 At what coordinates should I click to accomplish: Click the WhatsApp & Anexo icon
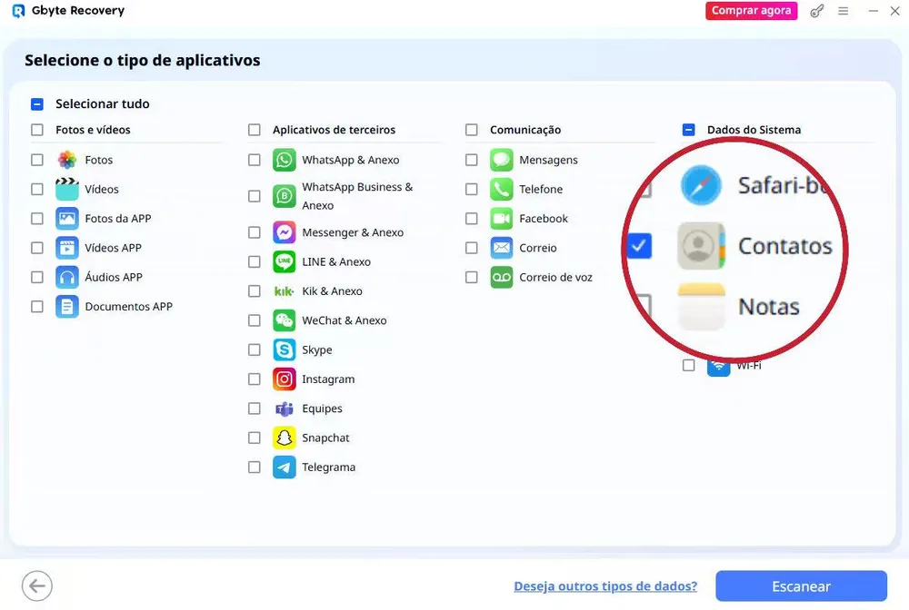(x=285, y=160)
